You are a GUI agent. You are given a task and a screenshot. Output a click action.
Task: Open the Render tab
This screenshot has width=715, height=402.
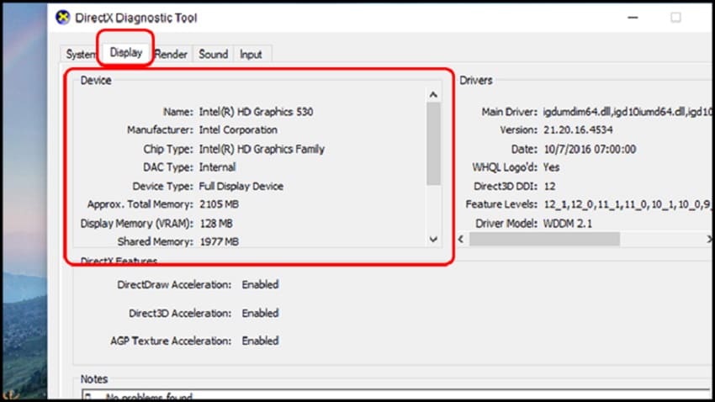pyautogui.click(x=171, y=54)
